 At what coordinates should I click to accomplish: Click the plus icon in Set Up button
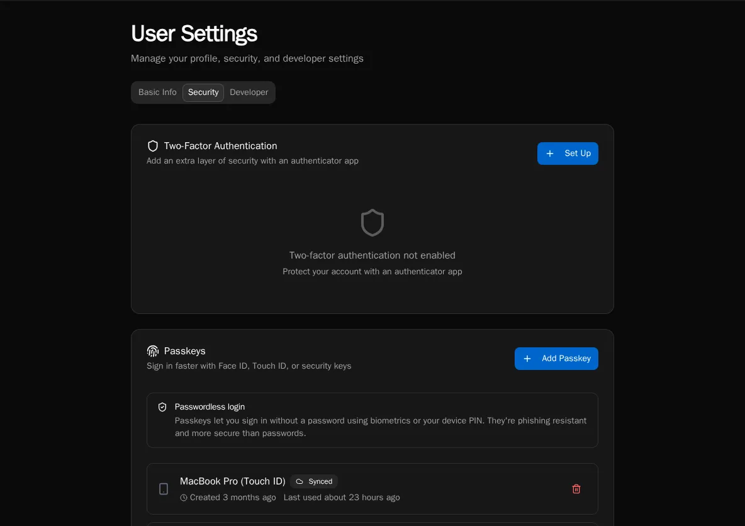(x=550, y=154)
